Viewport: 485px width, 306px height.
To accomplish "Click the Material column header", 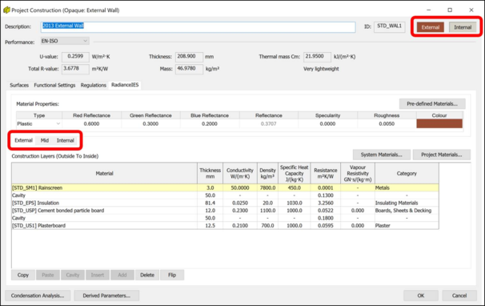I will pos(105,174).
